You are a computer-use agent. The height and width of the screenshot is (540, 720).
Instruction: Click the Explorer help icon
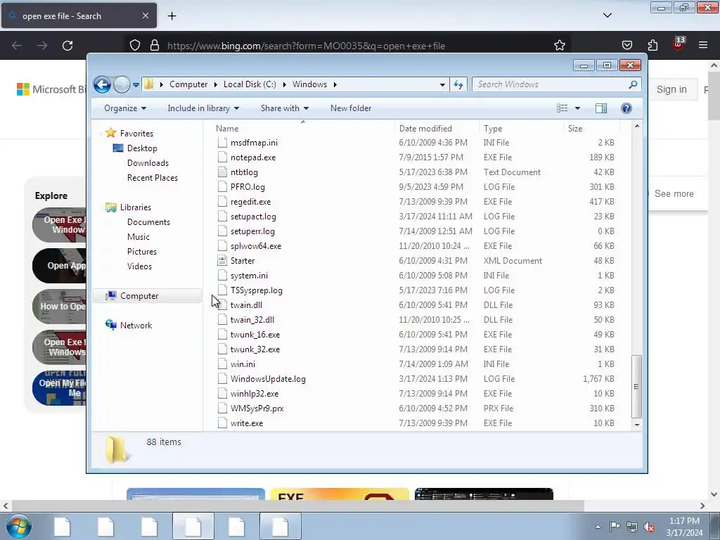tap(626, 108)
